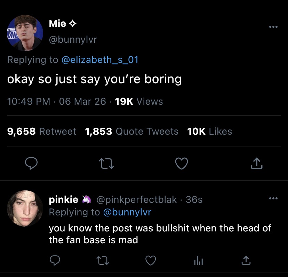View the 1,853 Quote Tweets
288x277 pixels.
point(131,131)
